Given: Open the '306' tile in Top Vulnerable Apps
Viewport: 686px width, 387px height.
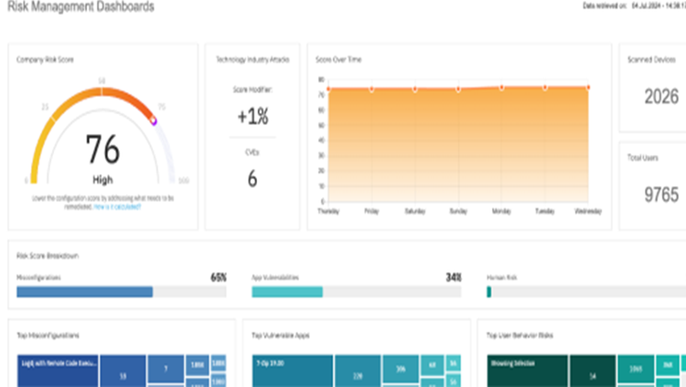Looking at the screenshot, I should 401,369.
